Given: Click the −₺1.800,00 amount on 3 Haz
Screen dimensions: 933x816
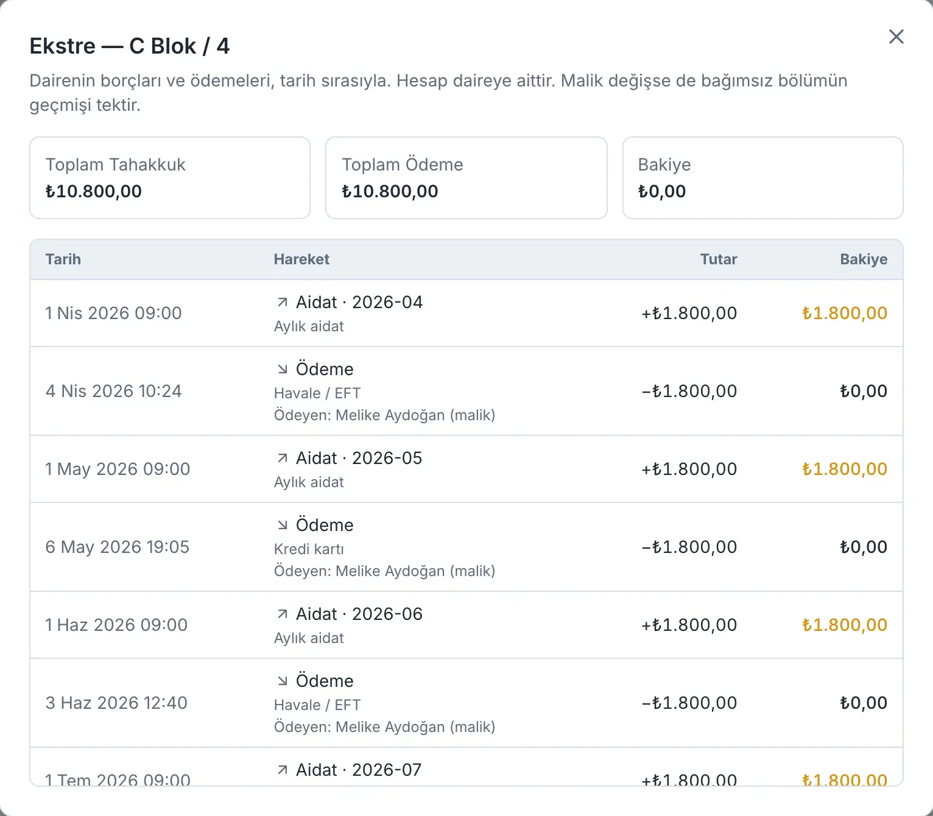Looking at the screenshot, I should 689,703.
